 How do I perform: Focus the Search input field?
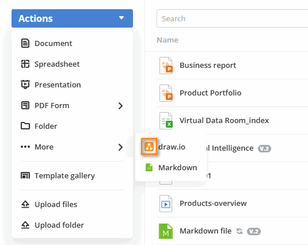232,18
